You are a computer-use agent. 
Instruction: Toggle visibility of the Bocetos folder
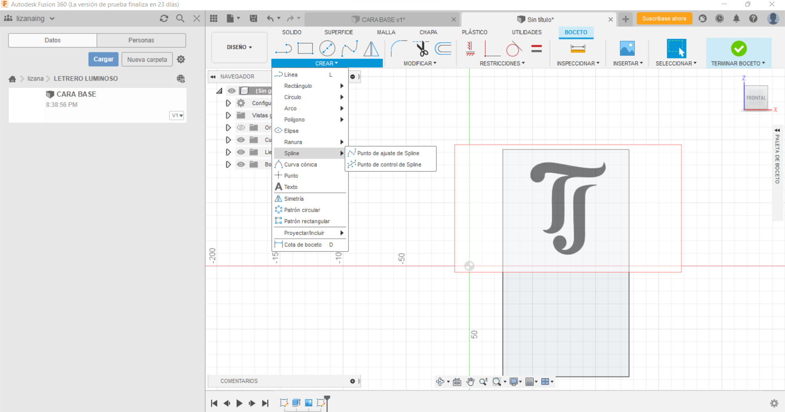241,164
